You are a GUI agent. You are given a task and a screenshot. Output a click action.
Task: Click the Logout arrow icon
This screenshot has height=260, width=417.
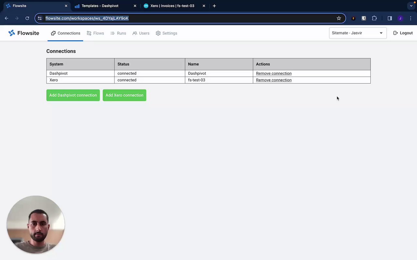(x=395, y=33)
